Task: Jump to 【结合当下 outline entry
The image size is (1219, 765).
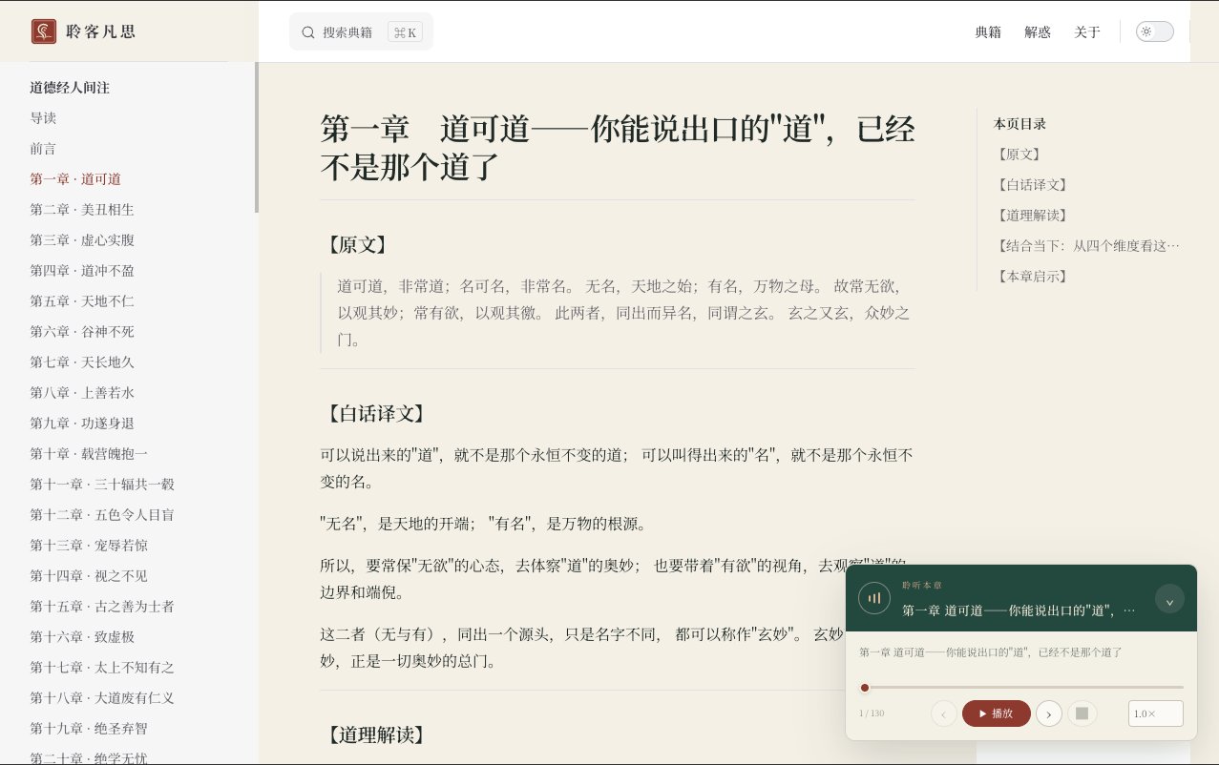Action: point(1087,246)
